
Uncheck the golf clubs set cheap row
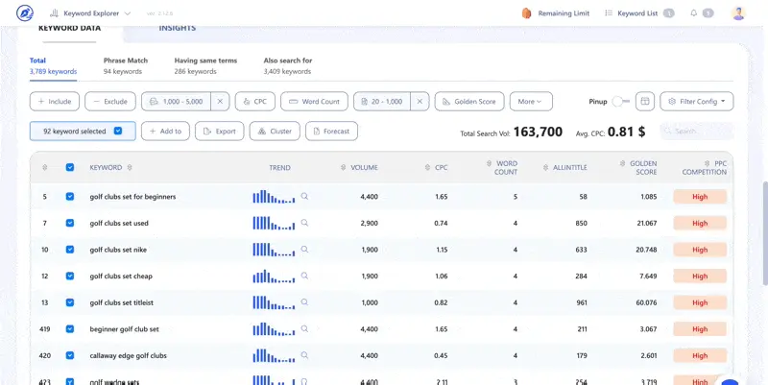point(70,276)
